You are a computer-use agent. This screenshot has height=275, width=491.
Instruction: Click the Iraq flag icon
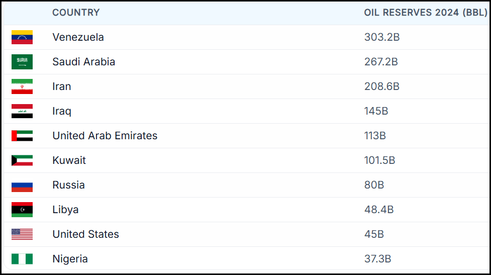pos(22,111)
